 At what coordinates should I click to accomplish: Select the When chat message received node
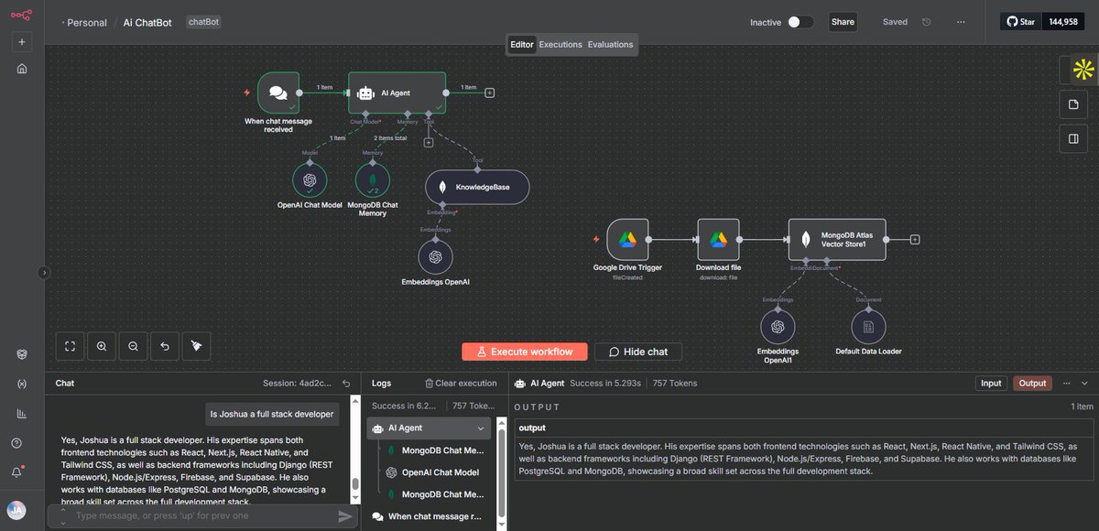click(278, 92)
